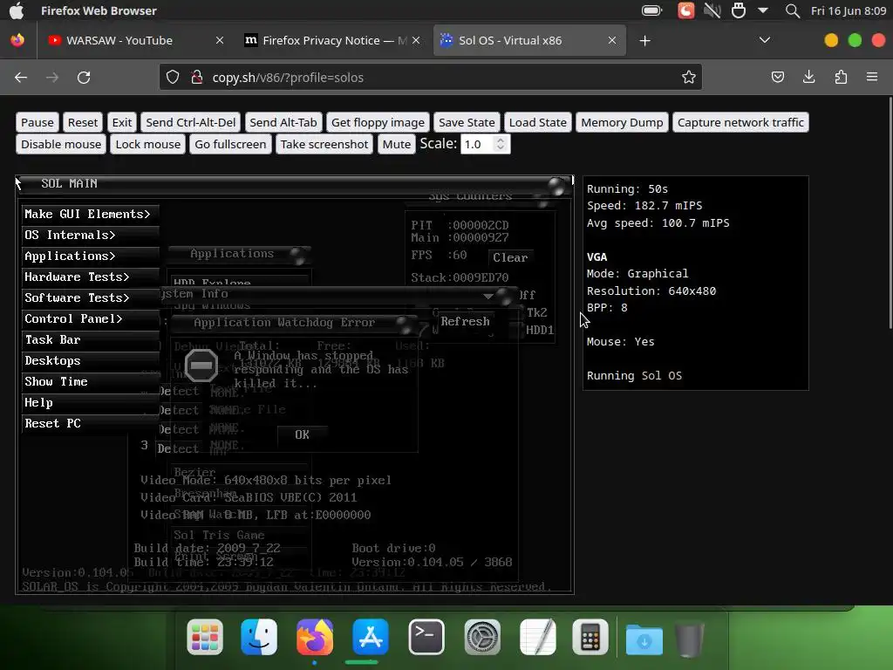The image size is (893, 670).
Task: Click the stop sign icon in Watchdog dialog
Action: pyautogui.click(x=201, y=366)
